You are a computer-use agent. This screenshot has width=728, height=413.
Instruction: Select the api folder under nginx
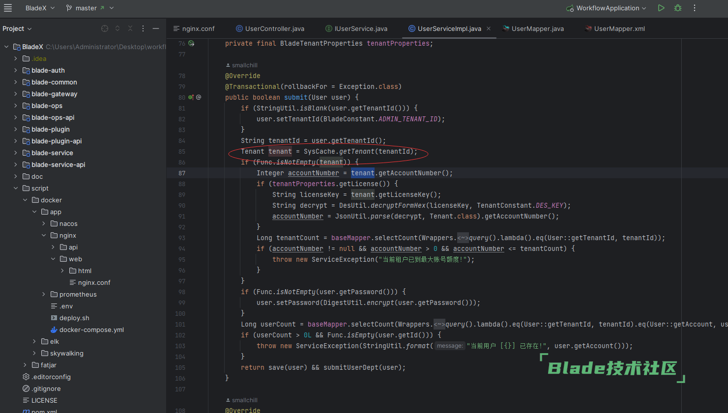[x=69, y=247]
